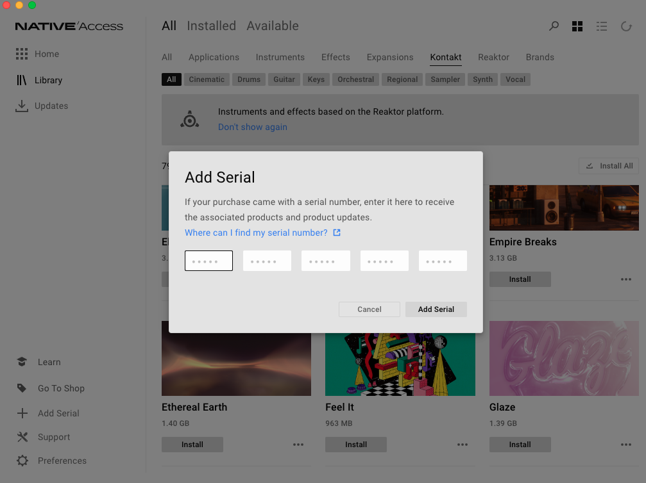Click the Preferences gear icon
The width and height of the screenshot is (646, 483).
[x=22, y=461]
